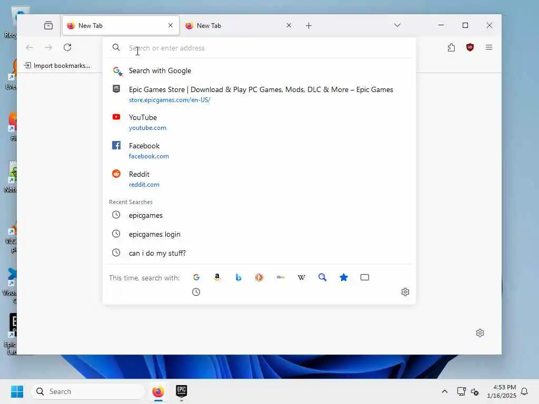Search this time with eBay icon
The width and height of the screenshot is (539, 404).
point(281,277)
